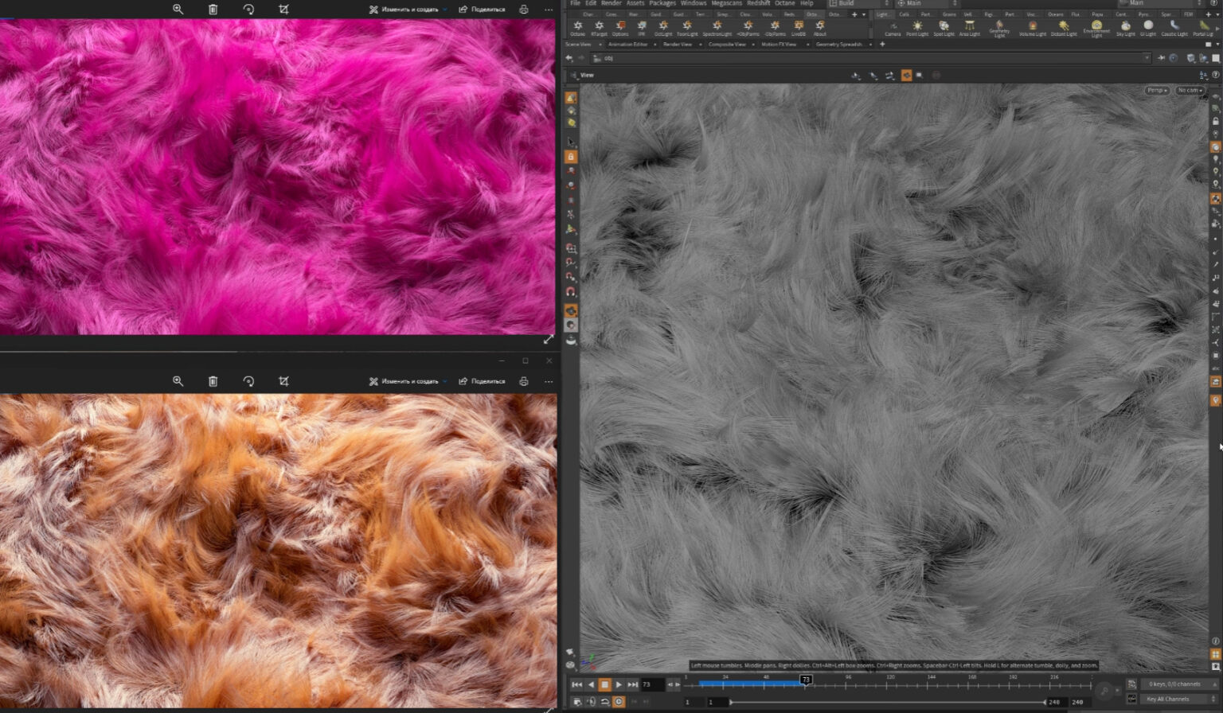1223x713 pixels.
Task: Open 'Изменить и создать' menu in orange photo window
Action: [408, 381]
